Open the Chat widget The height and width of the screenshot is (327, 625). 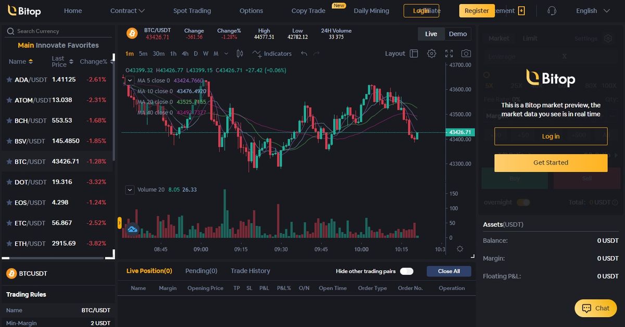pos(595,308)
